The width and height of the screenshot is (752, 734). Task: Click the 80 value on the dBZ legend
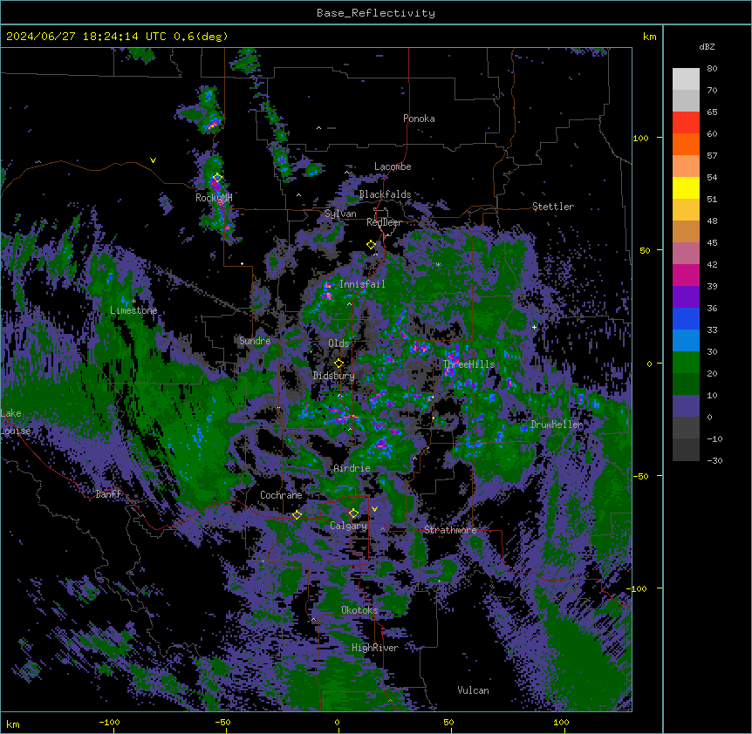coord(712,69)
